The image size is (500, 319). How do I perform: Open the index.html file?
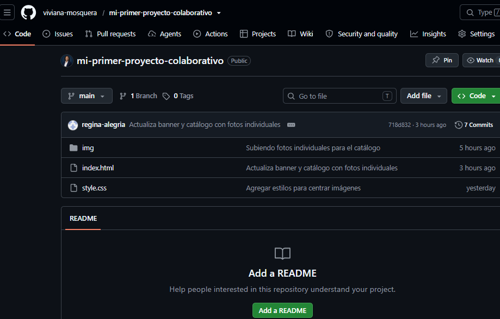[x=97, y=168]
